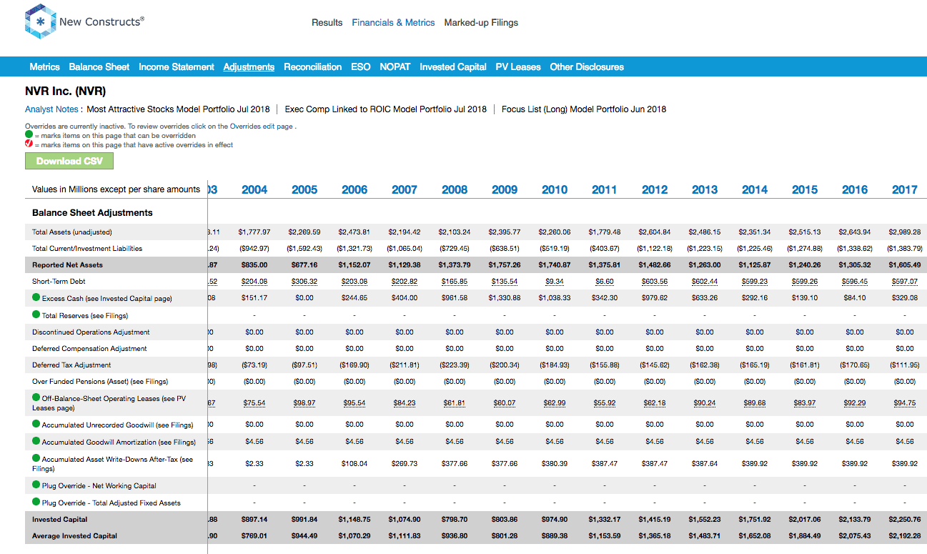The width and height of the screenshot is (927, 554).
Task: Download the CSV file
Action: click(x=69, y=161)
